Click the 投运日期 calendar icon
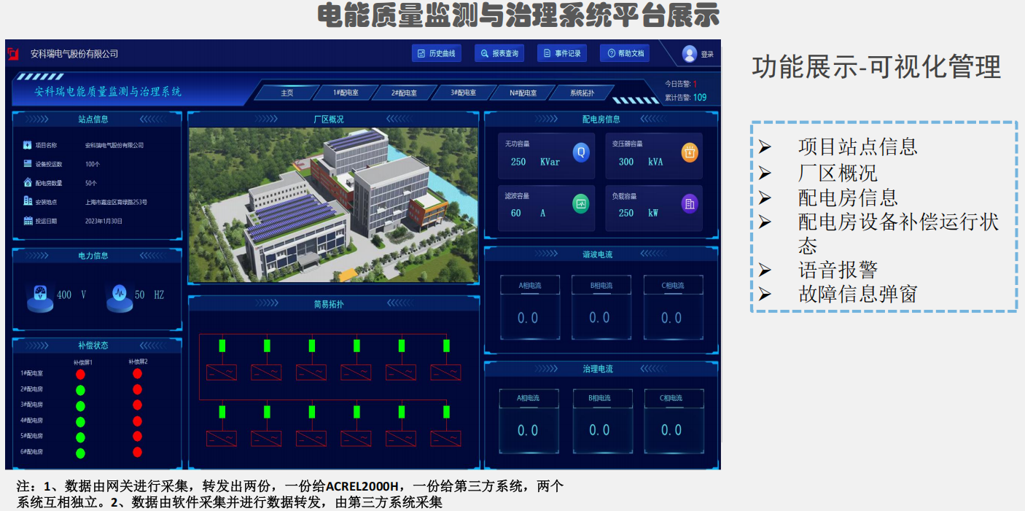The image size is (1025, 511). click(x=28, y=221)
